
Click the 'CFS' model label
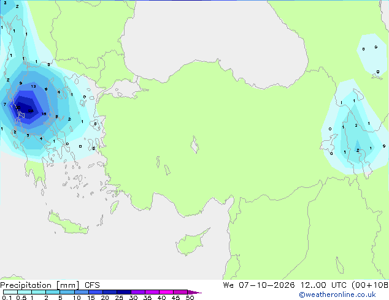[x=92, y=285]
